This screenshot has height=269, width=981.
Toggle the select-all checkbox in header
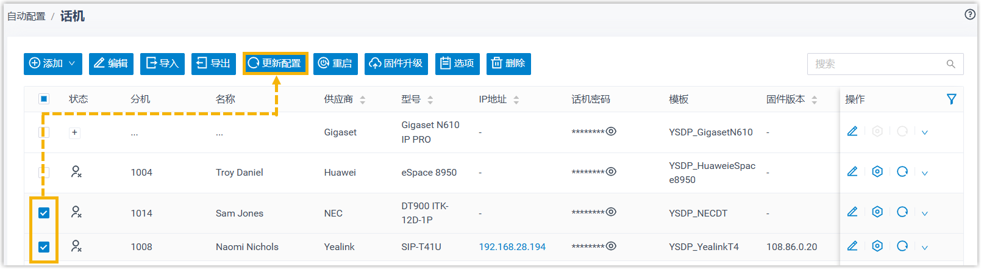click(44, 99)
